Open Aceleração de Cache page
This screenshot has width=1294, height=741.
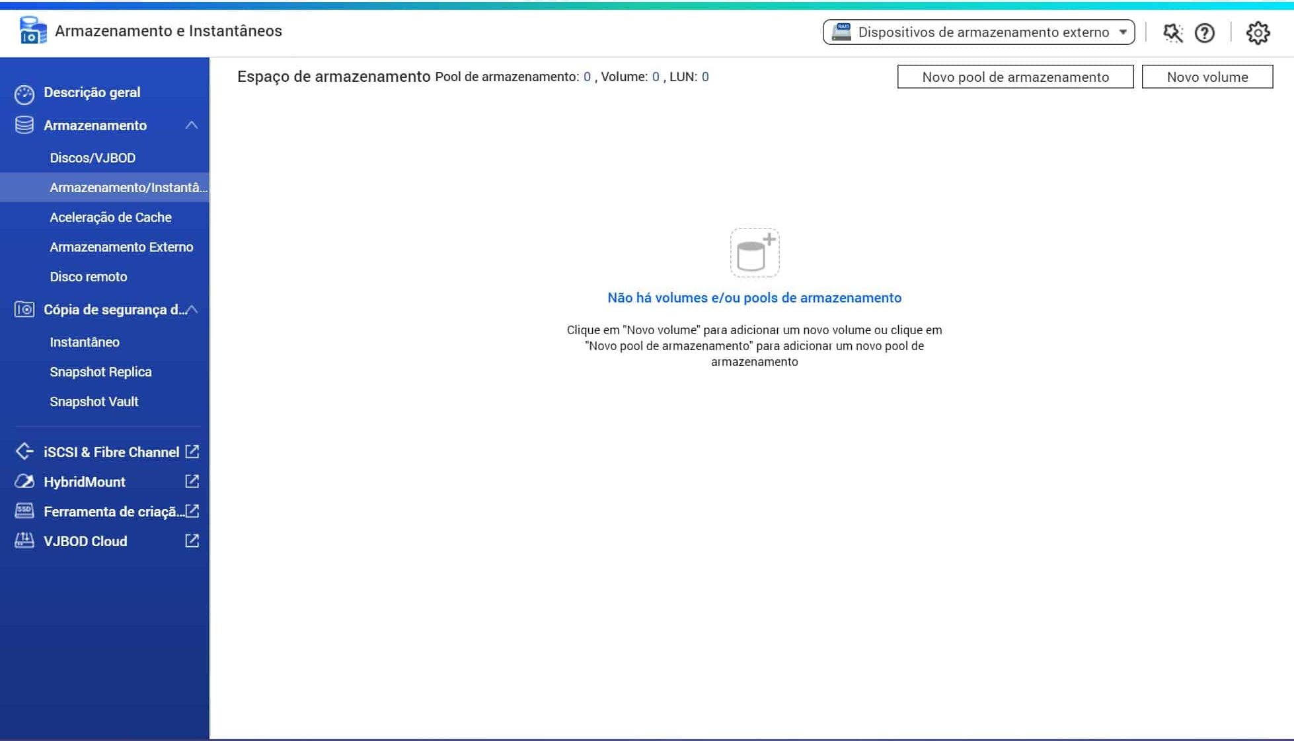[110, 217]
